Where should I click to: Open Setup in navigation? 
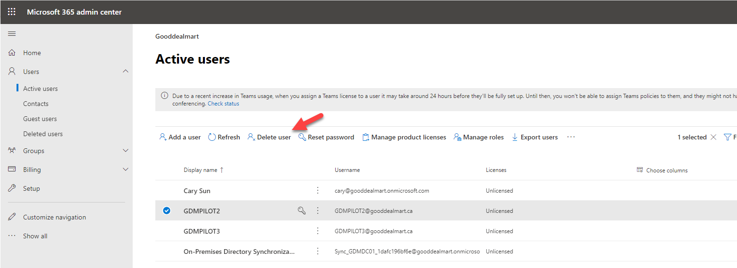click(x=32, y=188)
